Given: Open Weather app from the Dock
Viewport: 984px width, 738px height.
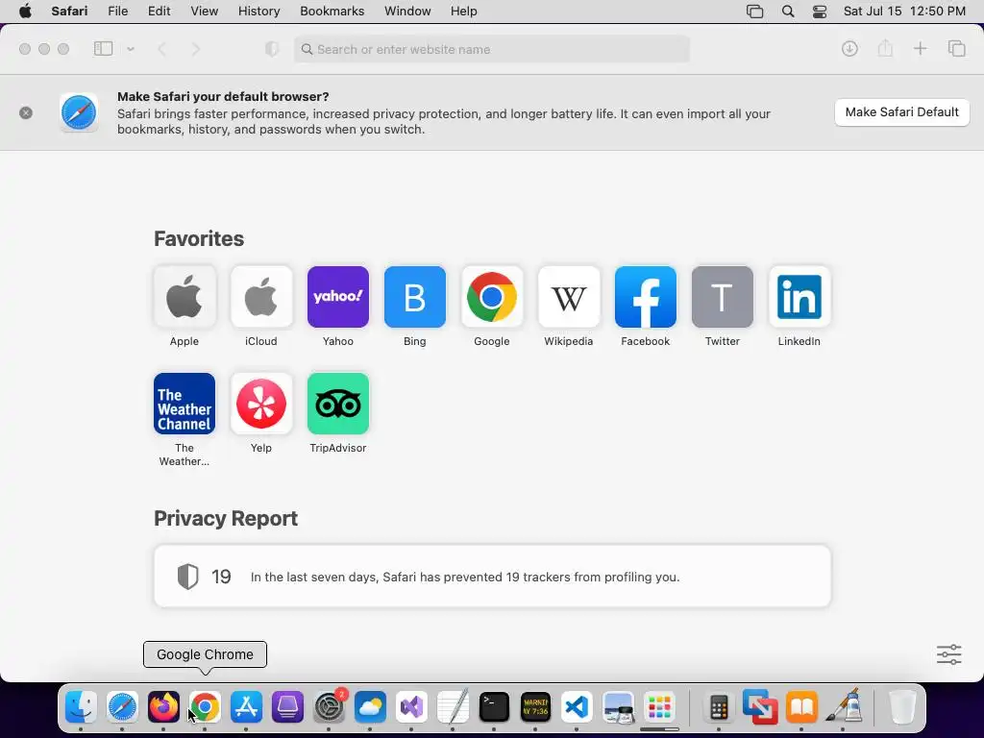Looking at the screenshot, I should point(370,707).
